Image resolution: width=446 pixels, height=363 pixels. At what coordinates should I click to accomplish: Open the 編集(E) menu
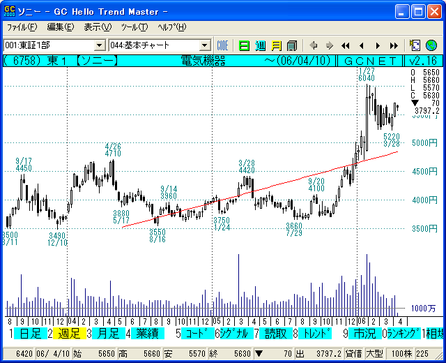coord(61,27)
